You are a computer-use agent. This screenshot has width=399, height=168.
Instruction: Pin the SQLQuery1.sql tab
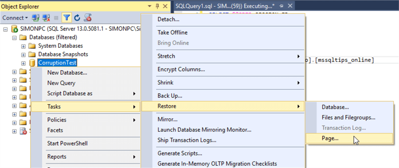(281, 6)
